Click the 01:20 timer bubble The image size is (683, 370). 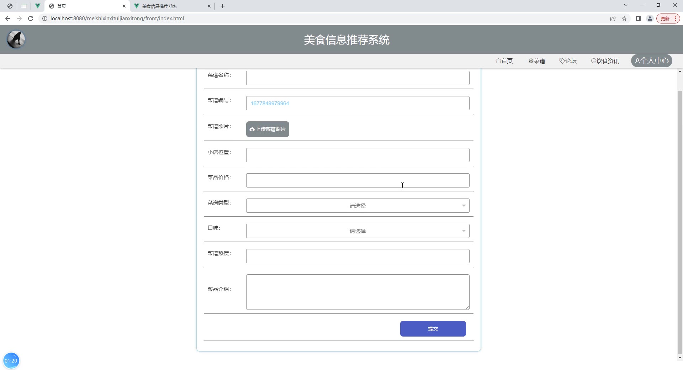tap(11, 361)
